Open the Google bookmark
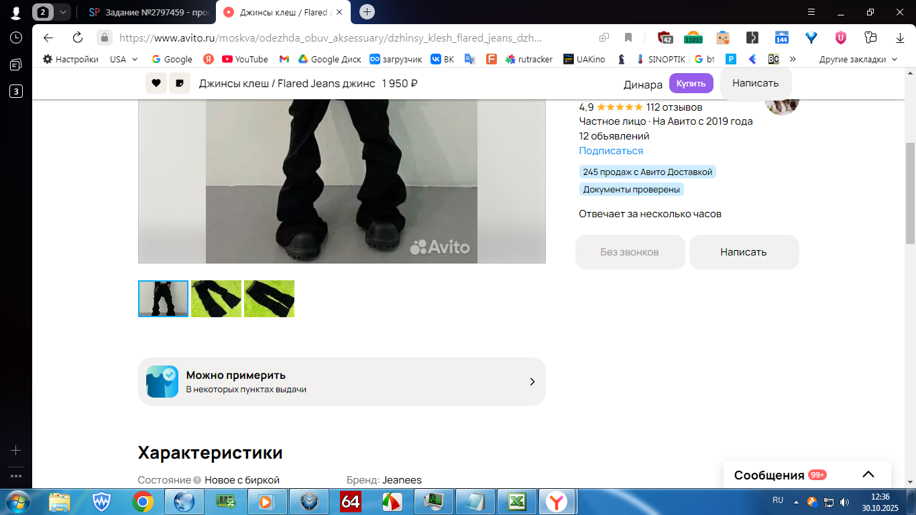 pos(172,59)
